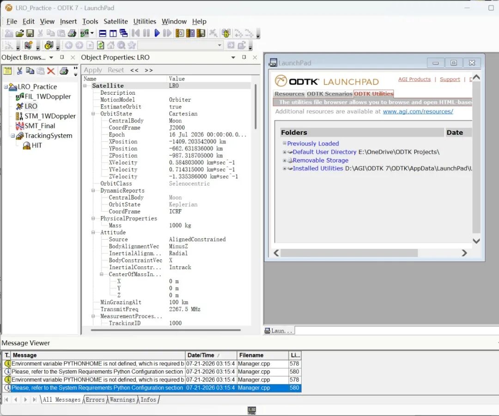499x416 pixels.
Task: Sort messages by Date/Time column header
Action: (x=211, y=355)
